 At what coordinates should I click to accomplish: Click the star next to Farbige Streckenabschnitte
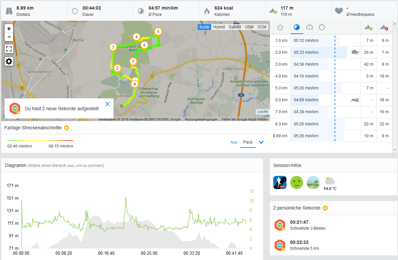67,128
